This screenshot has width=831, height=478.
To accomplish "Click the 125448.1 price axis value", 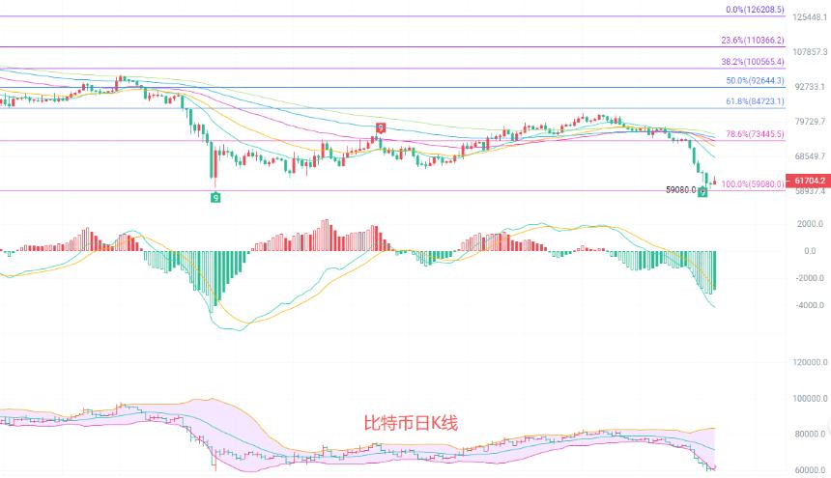I will click(810, 17).
